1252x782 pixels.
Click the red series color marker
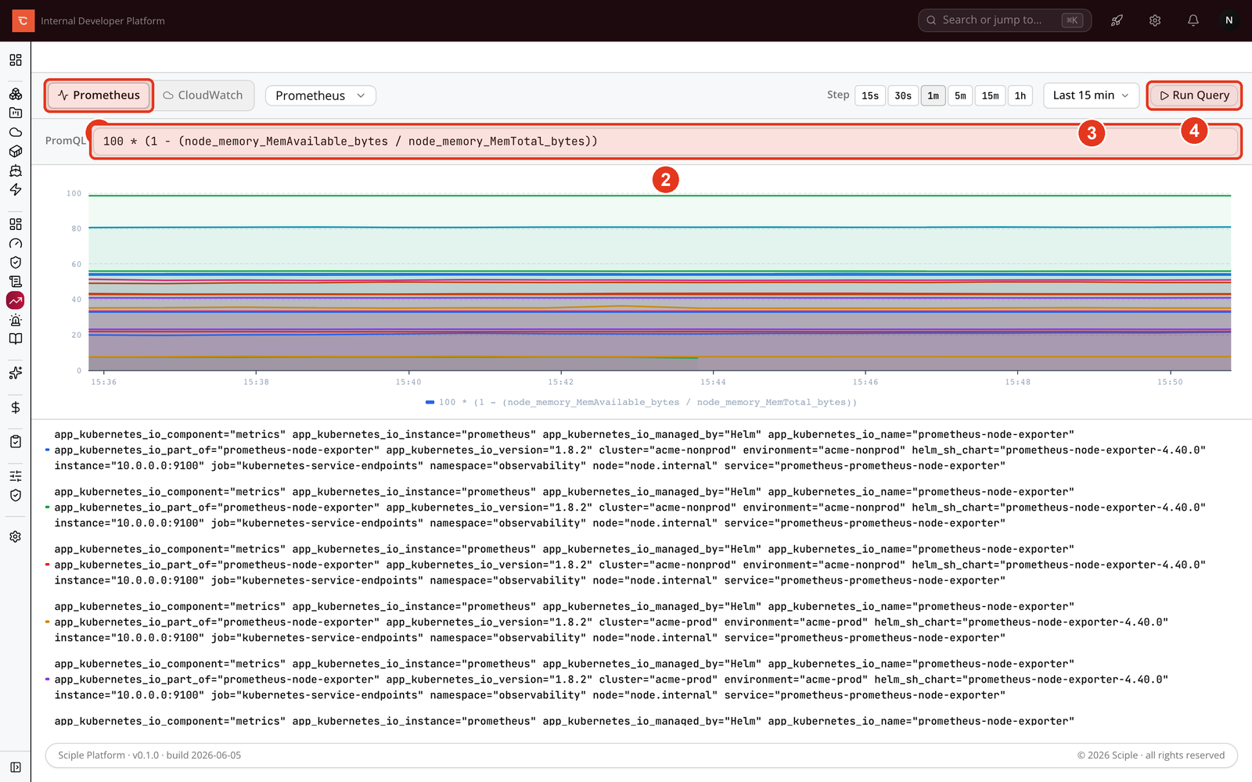coord(48,565)
